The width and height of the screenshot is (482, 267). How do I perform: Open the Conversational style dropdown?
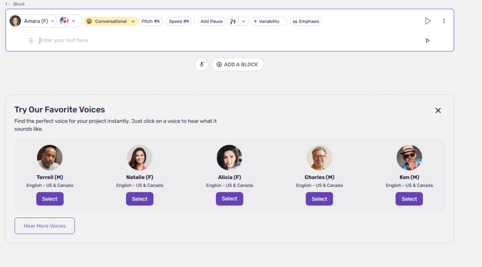[133, 21]
